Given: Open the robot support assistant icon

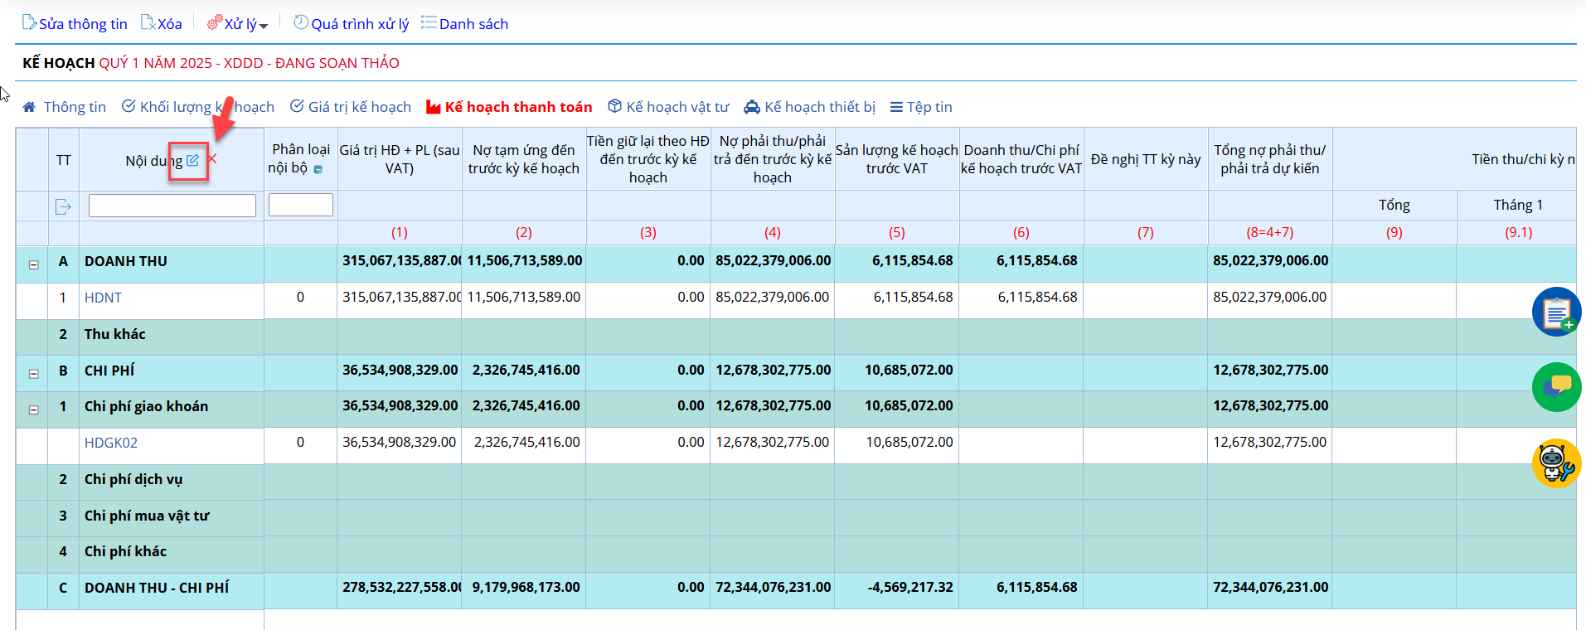Looking at the screenshot, I should 1555,463.
